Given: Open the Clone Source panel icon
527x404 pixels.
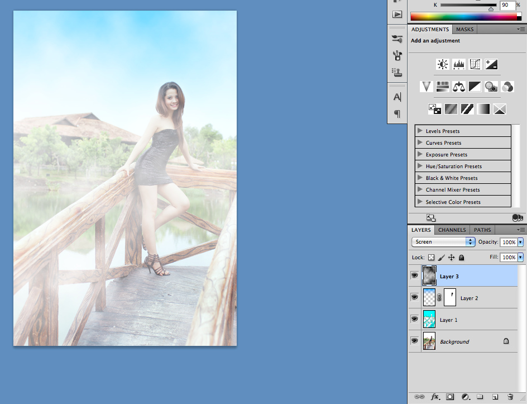Looking at the screenshot, I should 397,72.
